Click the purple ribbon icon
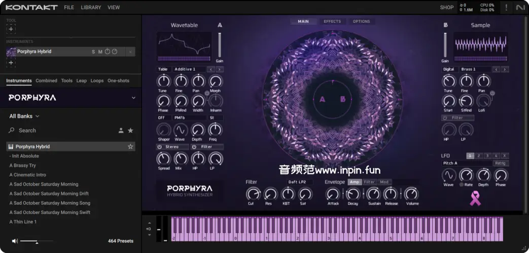The width and height of the screenshot is (529, 253). click(x=475, y=198)
